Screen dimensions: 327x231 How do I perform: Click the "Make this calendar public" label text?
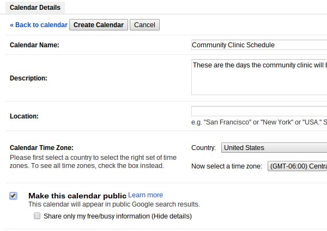[77, 196]
